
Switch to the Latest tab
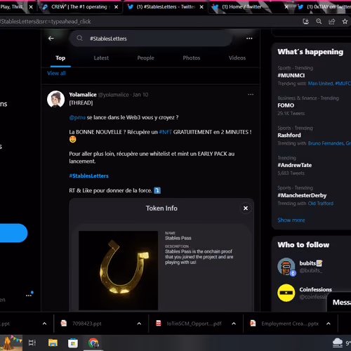point(101,58)
